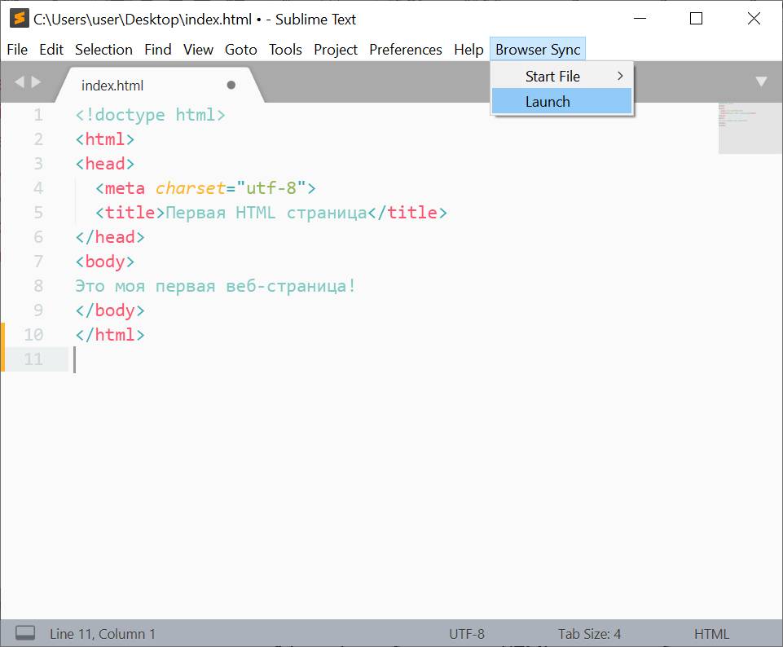Click the minimap code preview

click(750, 127)
